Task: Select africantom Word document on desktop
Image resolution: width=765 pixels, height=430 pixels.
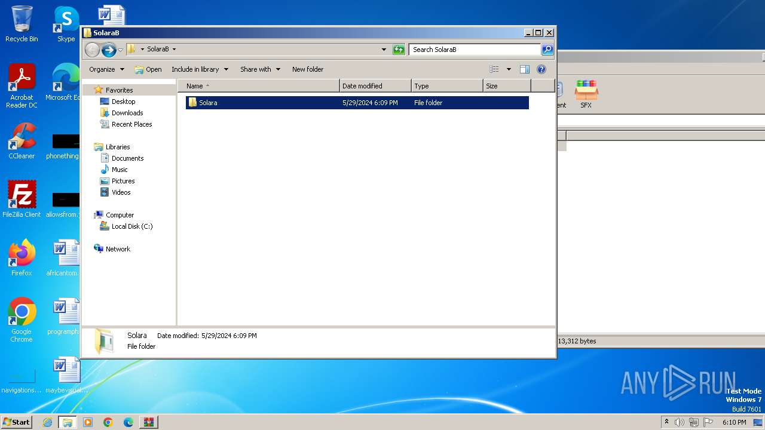Action: (63, 258)
